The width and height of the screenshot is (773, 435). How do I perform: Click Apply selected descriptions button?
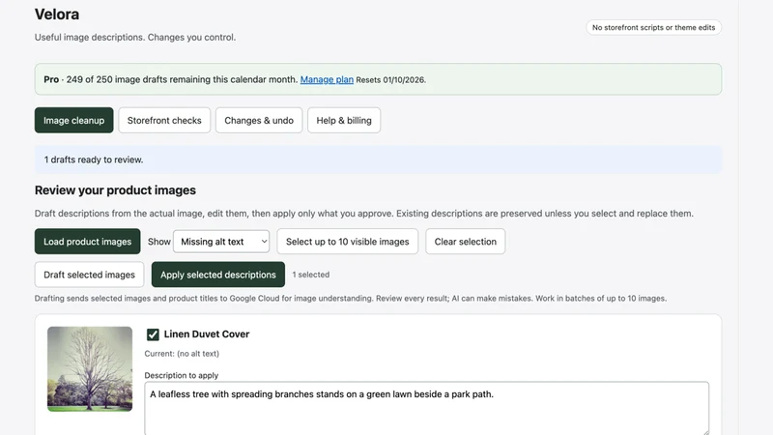(x=218, y=275)
